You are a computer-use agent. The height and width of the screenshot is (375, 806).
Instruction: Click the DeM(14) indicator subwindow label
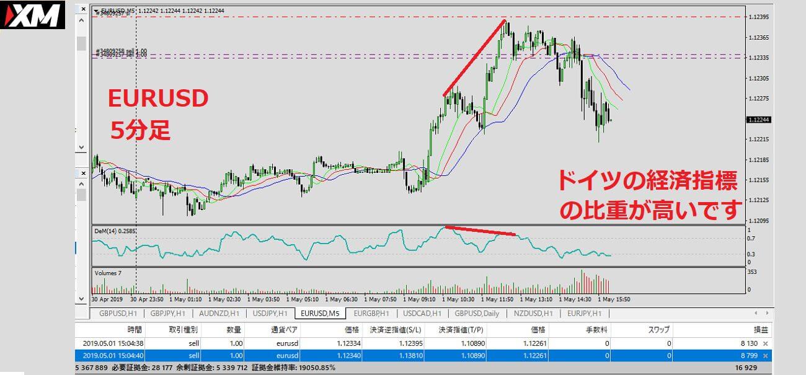coord(115,231)
